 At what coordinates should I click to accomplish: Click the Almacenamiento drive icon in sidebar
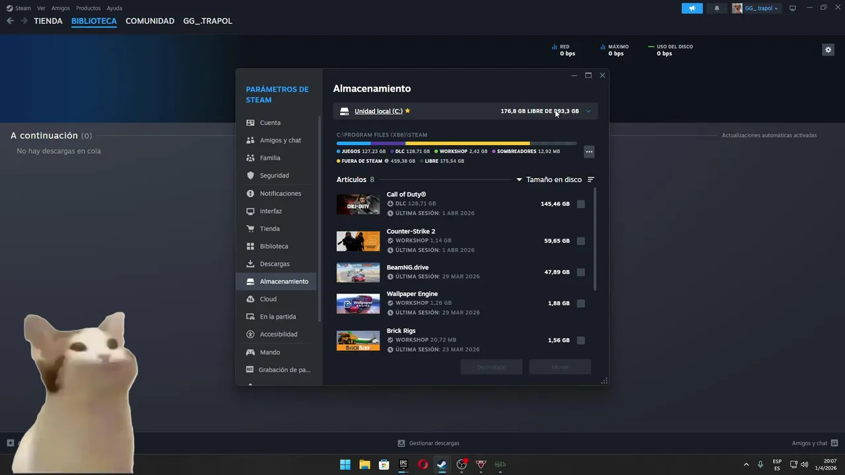(250, 282)
